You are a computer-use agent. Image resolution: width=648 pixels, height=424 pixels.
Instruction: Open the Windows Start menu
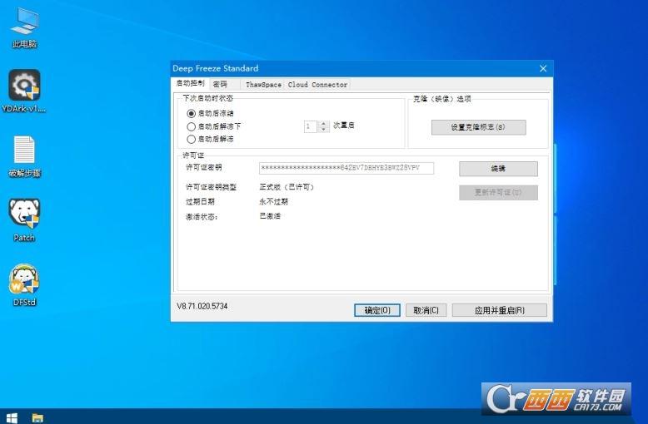(12, 417)
